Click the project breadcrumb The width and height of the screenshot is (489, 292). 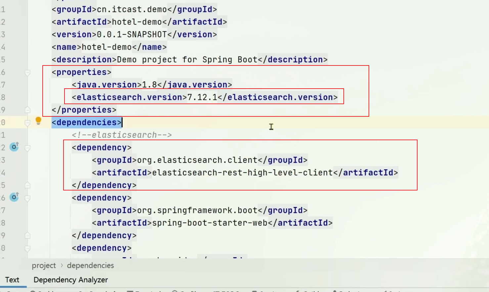(x=44, y=266)
